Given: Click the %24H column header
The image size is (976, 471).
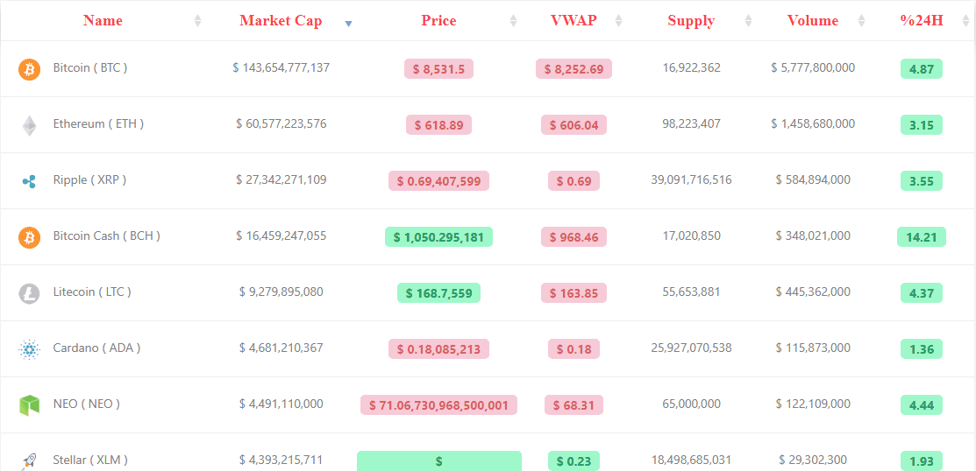Looking at the screenshot, I should (922, 20).
